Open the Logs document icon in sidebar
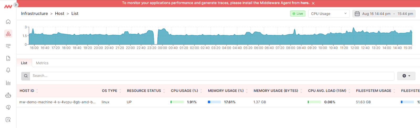This screenshot has width=420, height=128. (8, 58)
